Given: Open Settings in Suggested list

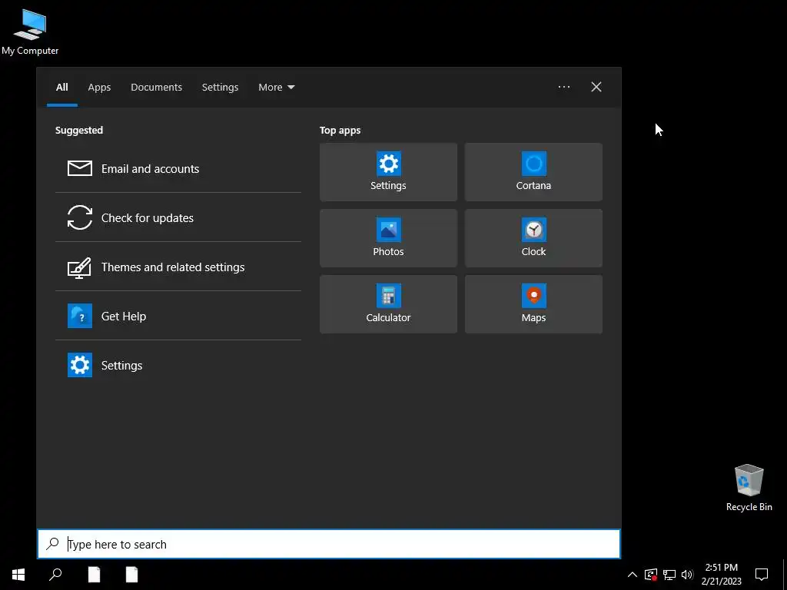Looking at the screenshot, I should tap(178, 365).
